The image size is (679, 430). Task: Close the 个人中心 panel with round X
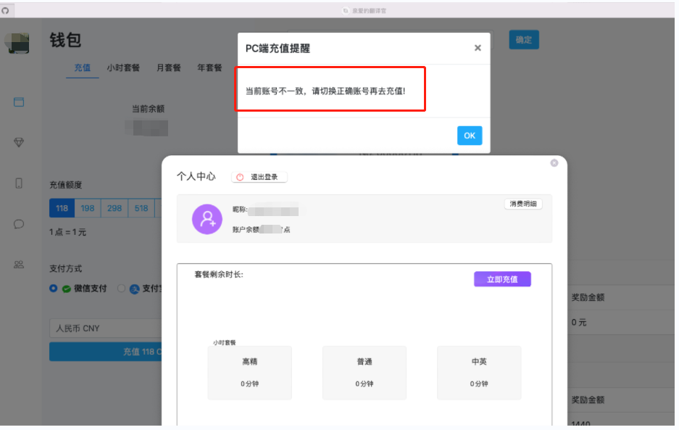554,163
